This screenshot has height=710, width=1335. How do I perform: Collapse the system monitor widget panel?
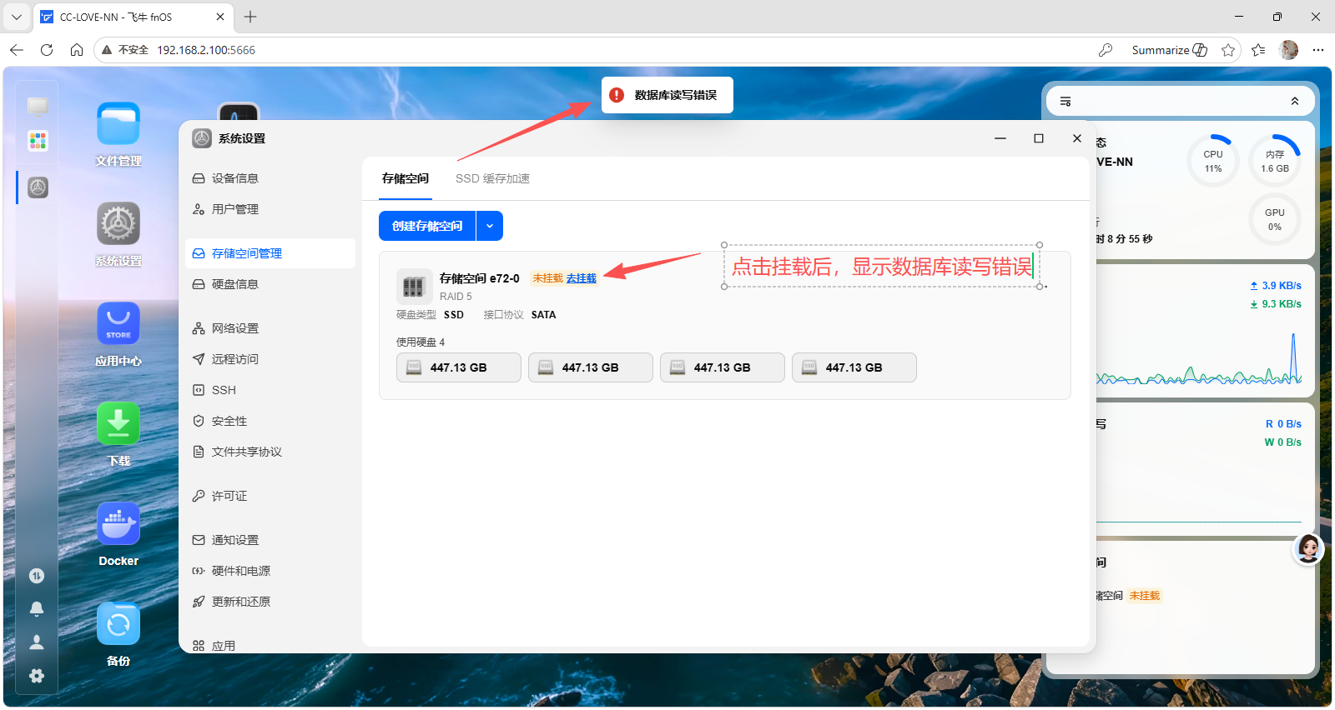pos(1295,102)
